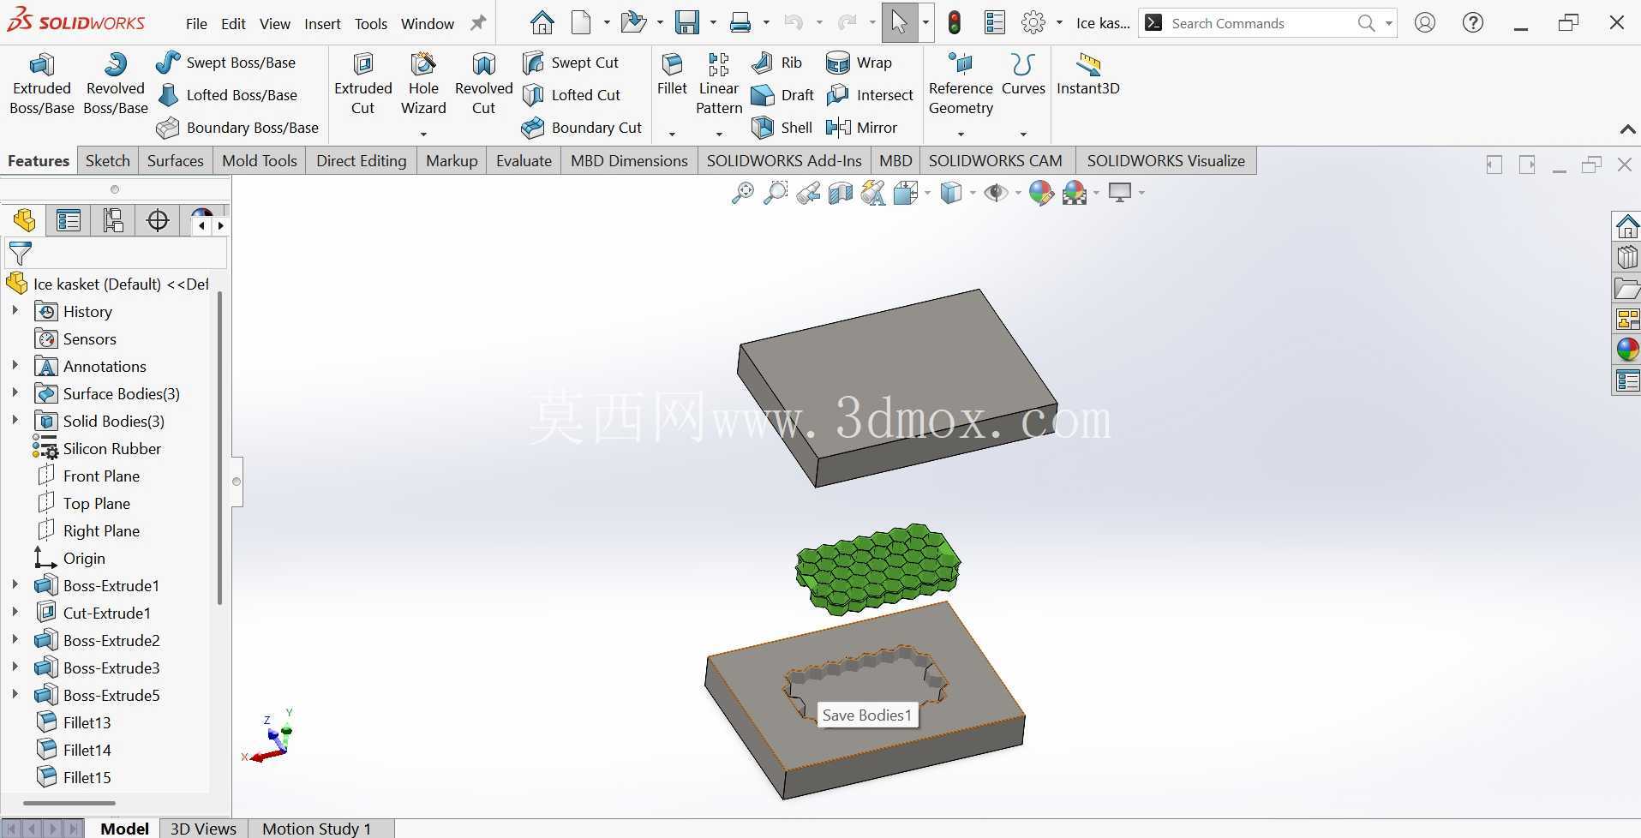Click the Rebuild traffic light icon
Screen dimensions: 1641x838
(954, 23)
